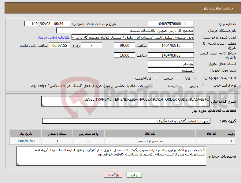
Task: Click the remaining days field 7
Action: click(91, 45)
